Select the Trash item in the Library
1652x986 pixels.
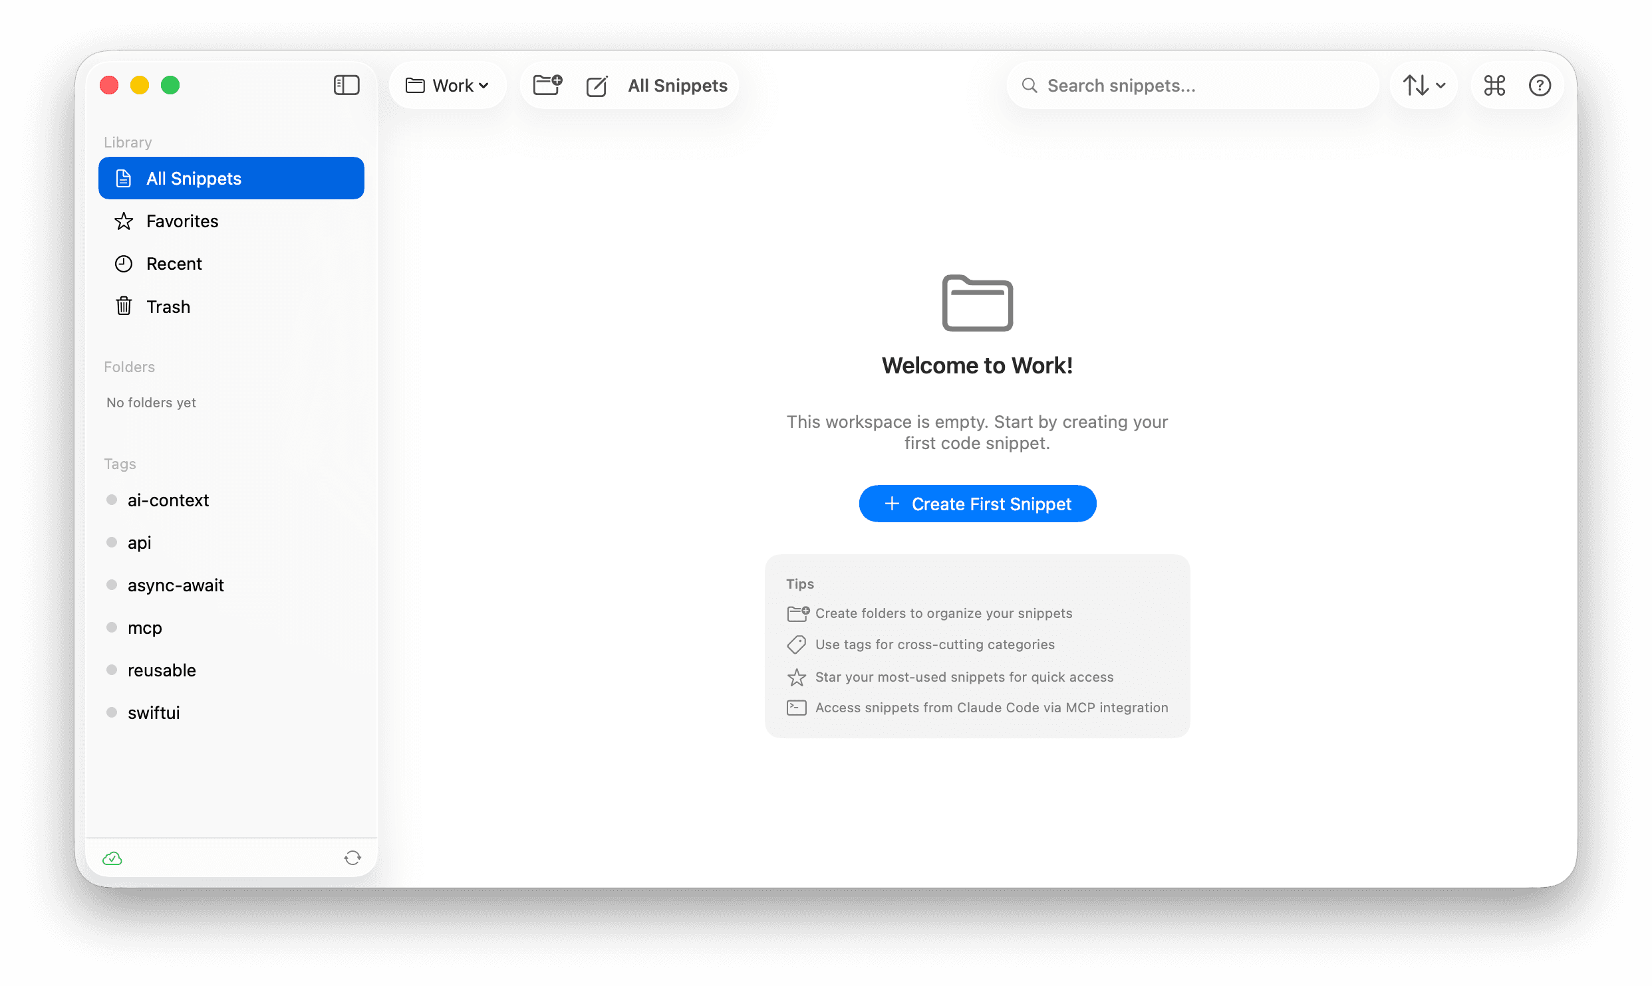(168, 306)
